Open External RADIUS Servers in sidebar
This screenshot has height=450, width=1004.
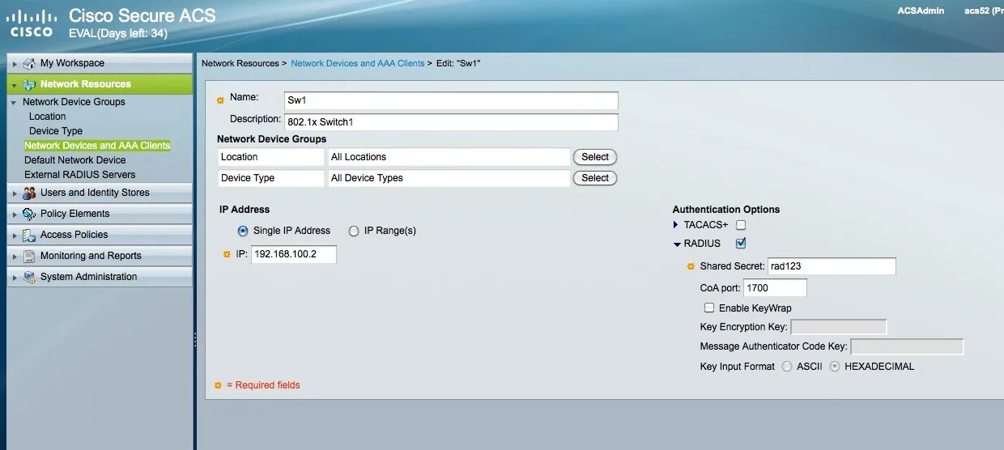click(80, 175)
